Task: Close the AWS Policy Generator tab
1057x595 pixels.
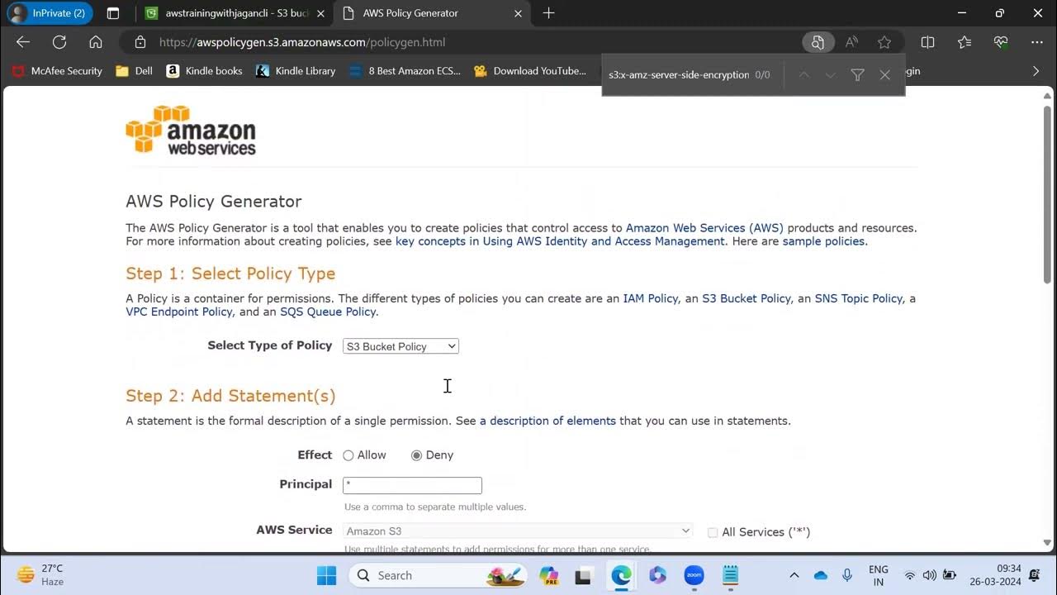Action: pyautogui.click(x=519, y=13)
